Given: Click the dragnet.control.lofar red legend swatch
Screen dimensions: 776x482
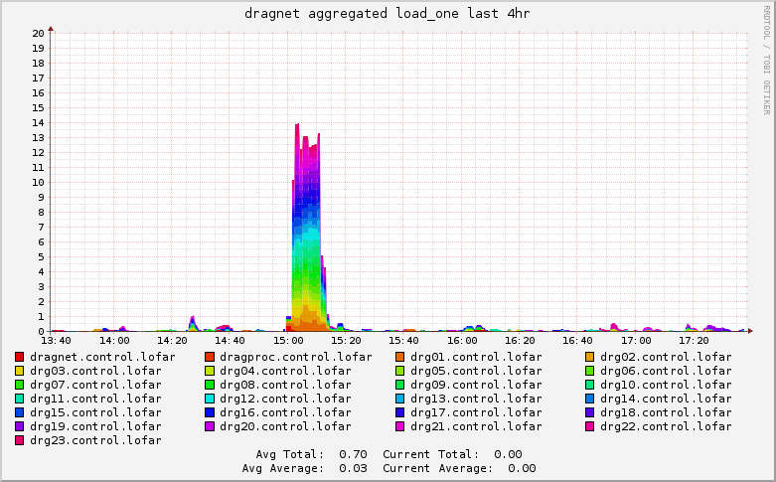Looking at the screenshot, I should point(19,357).
